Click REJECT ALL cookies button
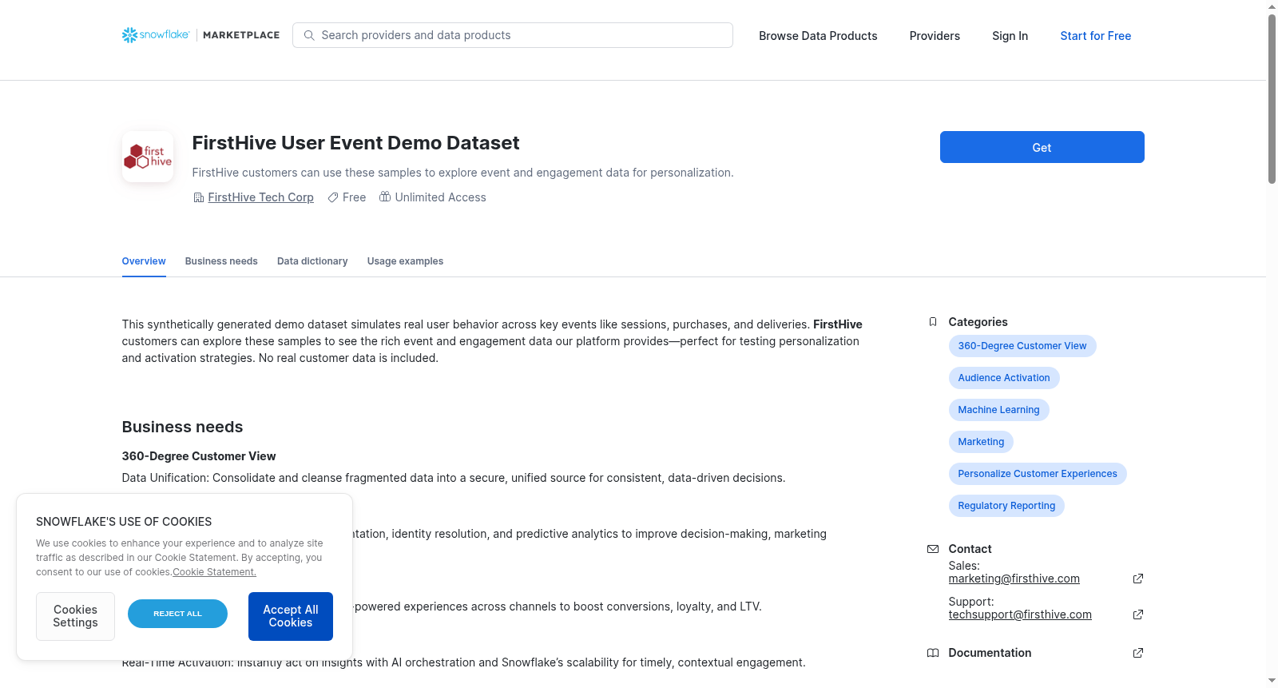1278x688 pixels. (177, 614)
